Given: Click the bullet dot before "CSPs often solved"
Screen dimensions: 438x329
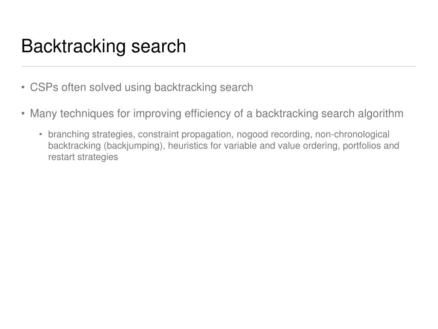Looking at the screenshot, I should [23, 87].
